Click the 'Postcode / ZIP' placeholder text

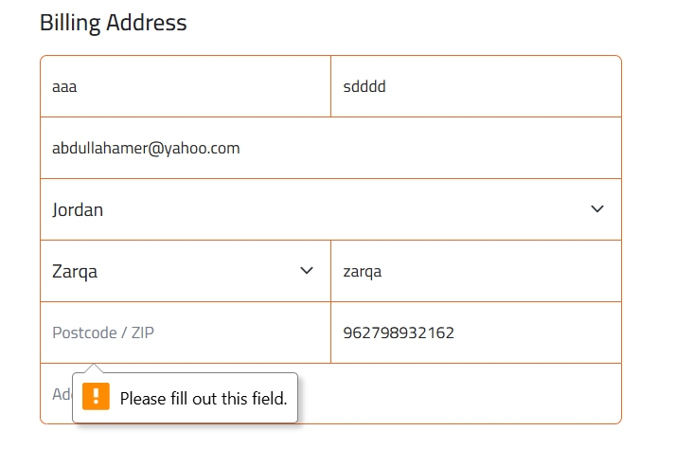[x=103, y=332]
